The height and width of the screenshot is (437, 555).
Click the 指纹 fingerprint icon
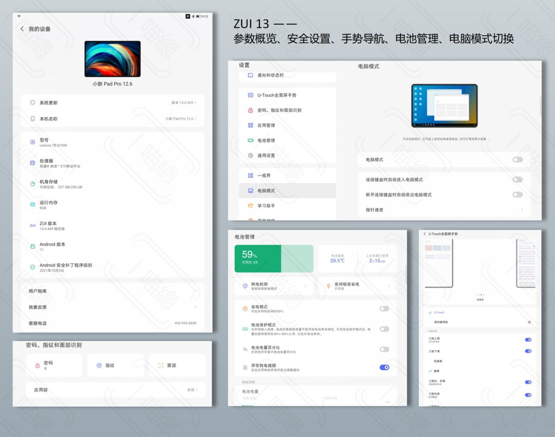99,365
